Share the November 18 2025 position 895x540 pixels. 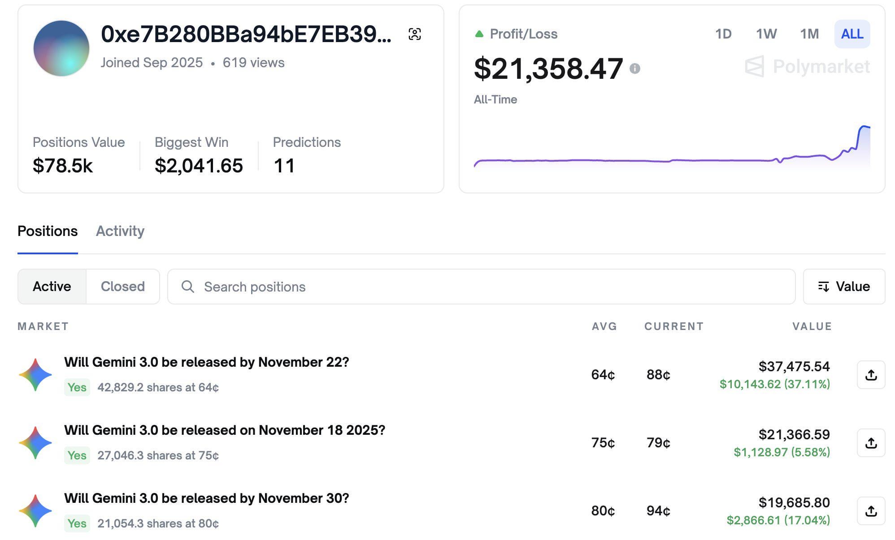tap(871, 443)
